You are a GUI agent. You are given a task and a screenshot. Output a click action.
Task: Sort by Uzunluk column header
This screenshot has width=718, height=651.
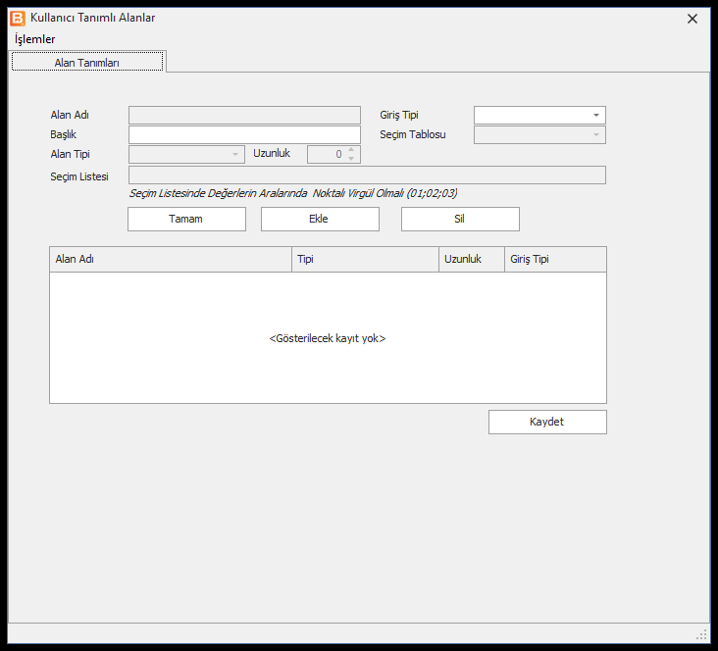pos(472,259)
